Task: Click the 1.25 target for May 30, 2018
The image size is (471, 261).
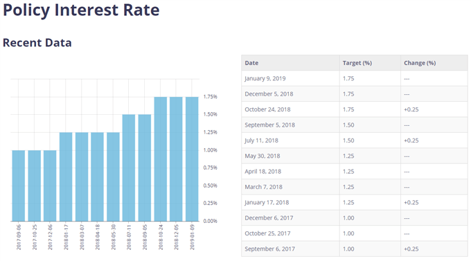Action: 348,156
